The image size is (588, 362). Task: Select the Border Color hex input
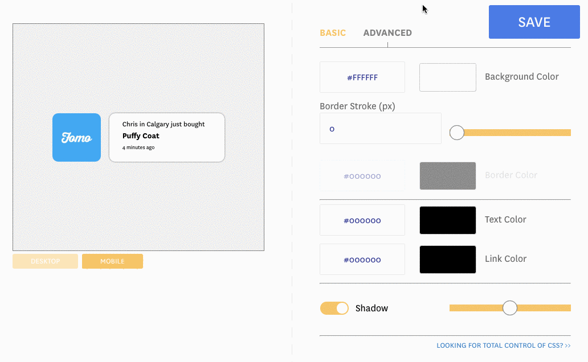pos(362,175)
